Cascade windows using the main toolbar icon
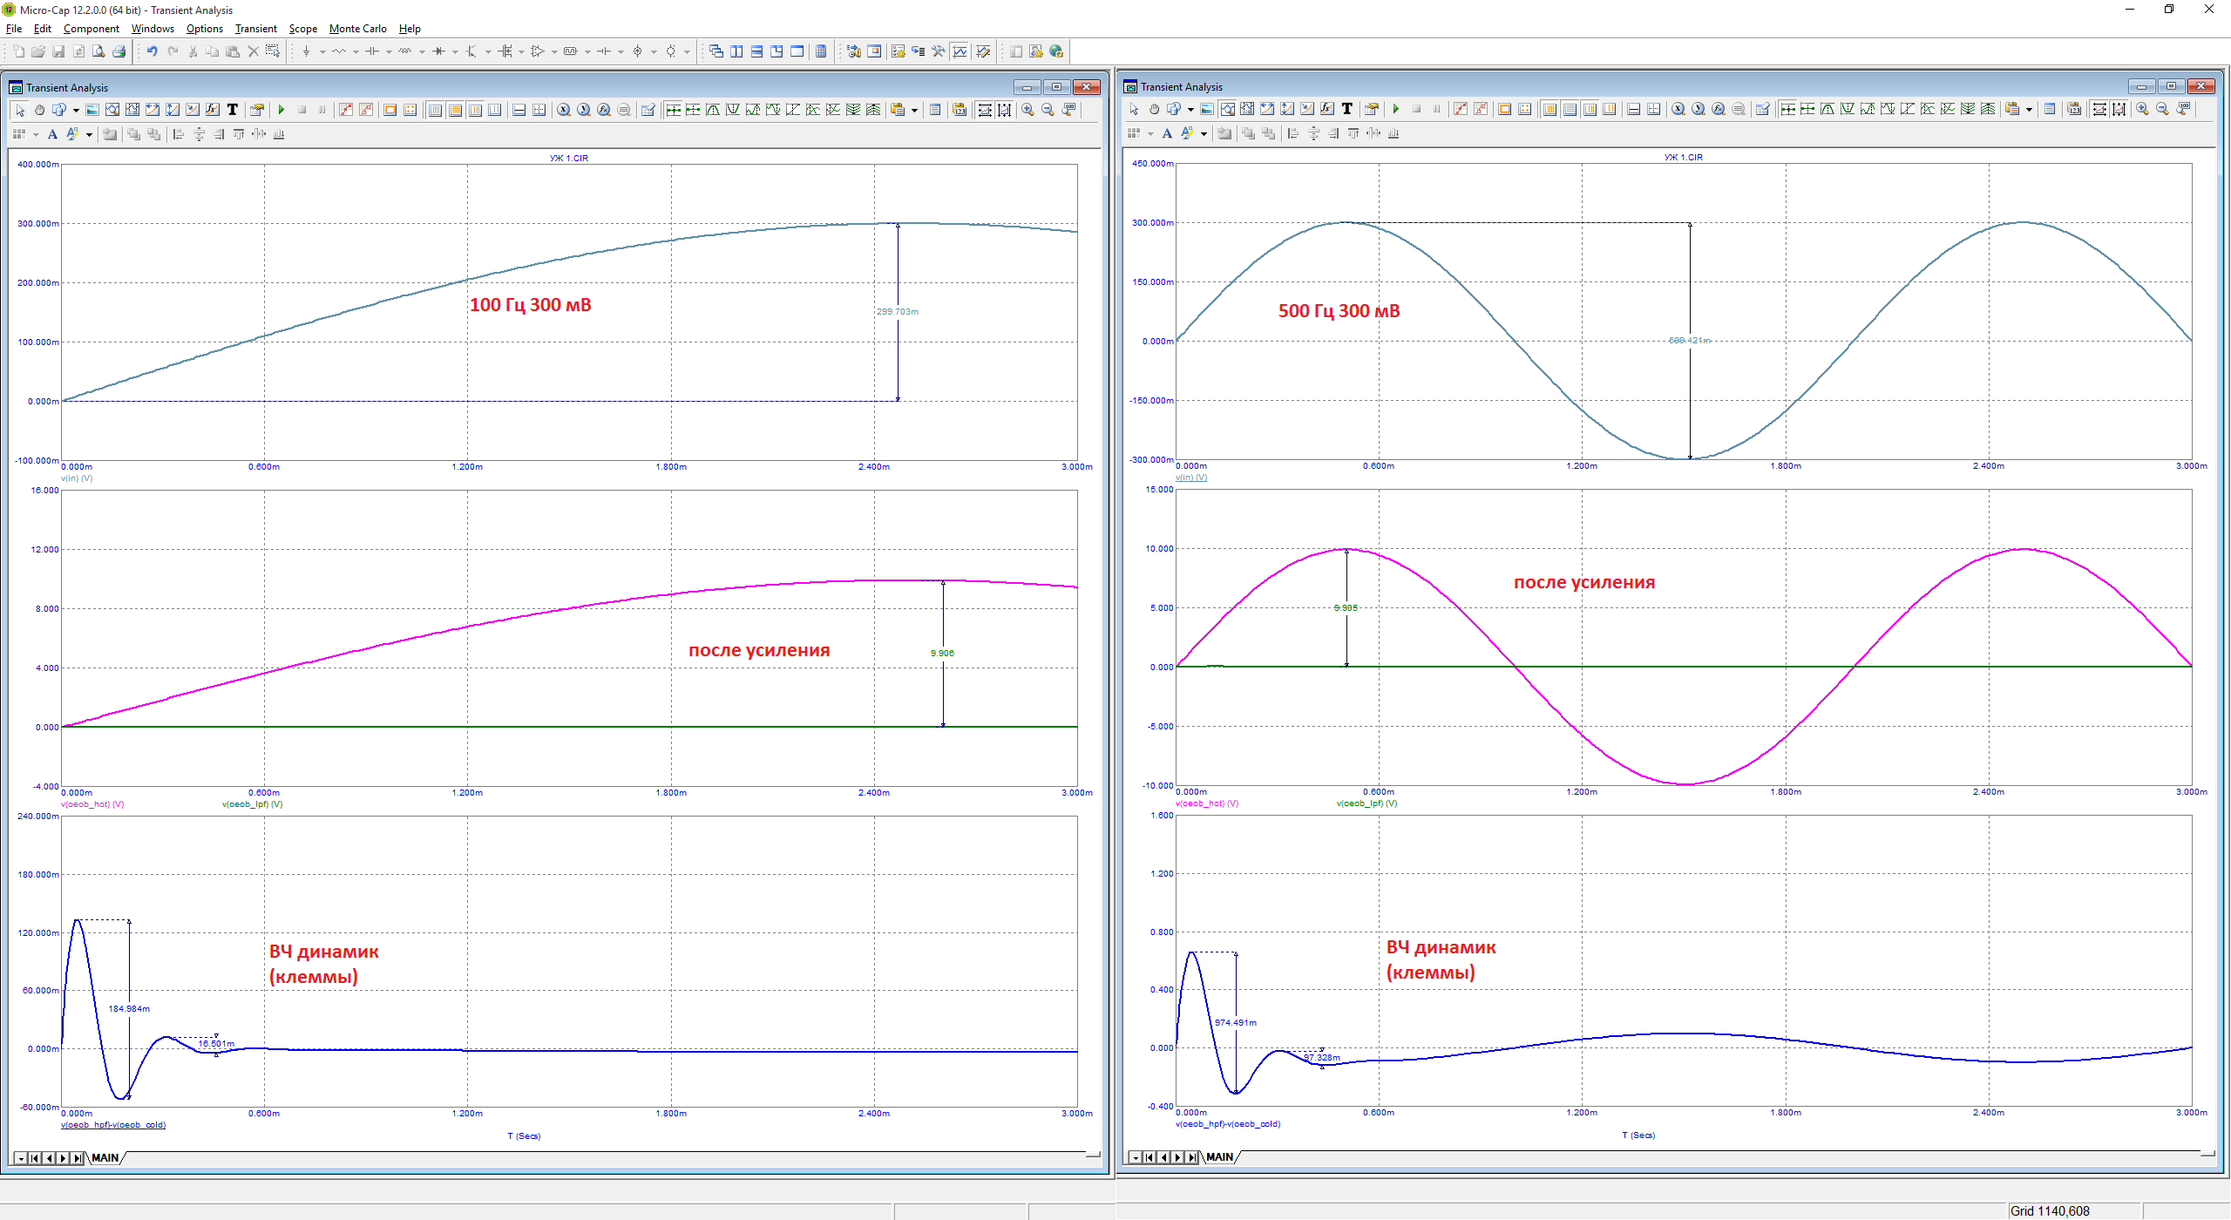 pyautogui.click(x=716, y=51)
